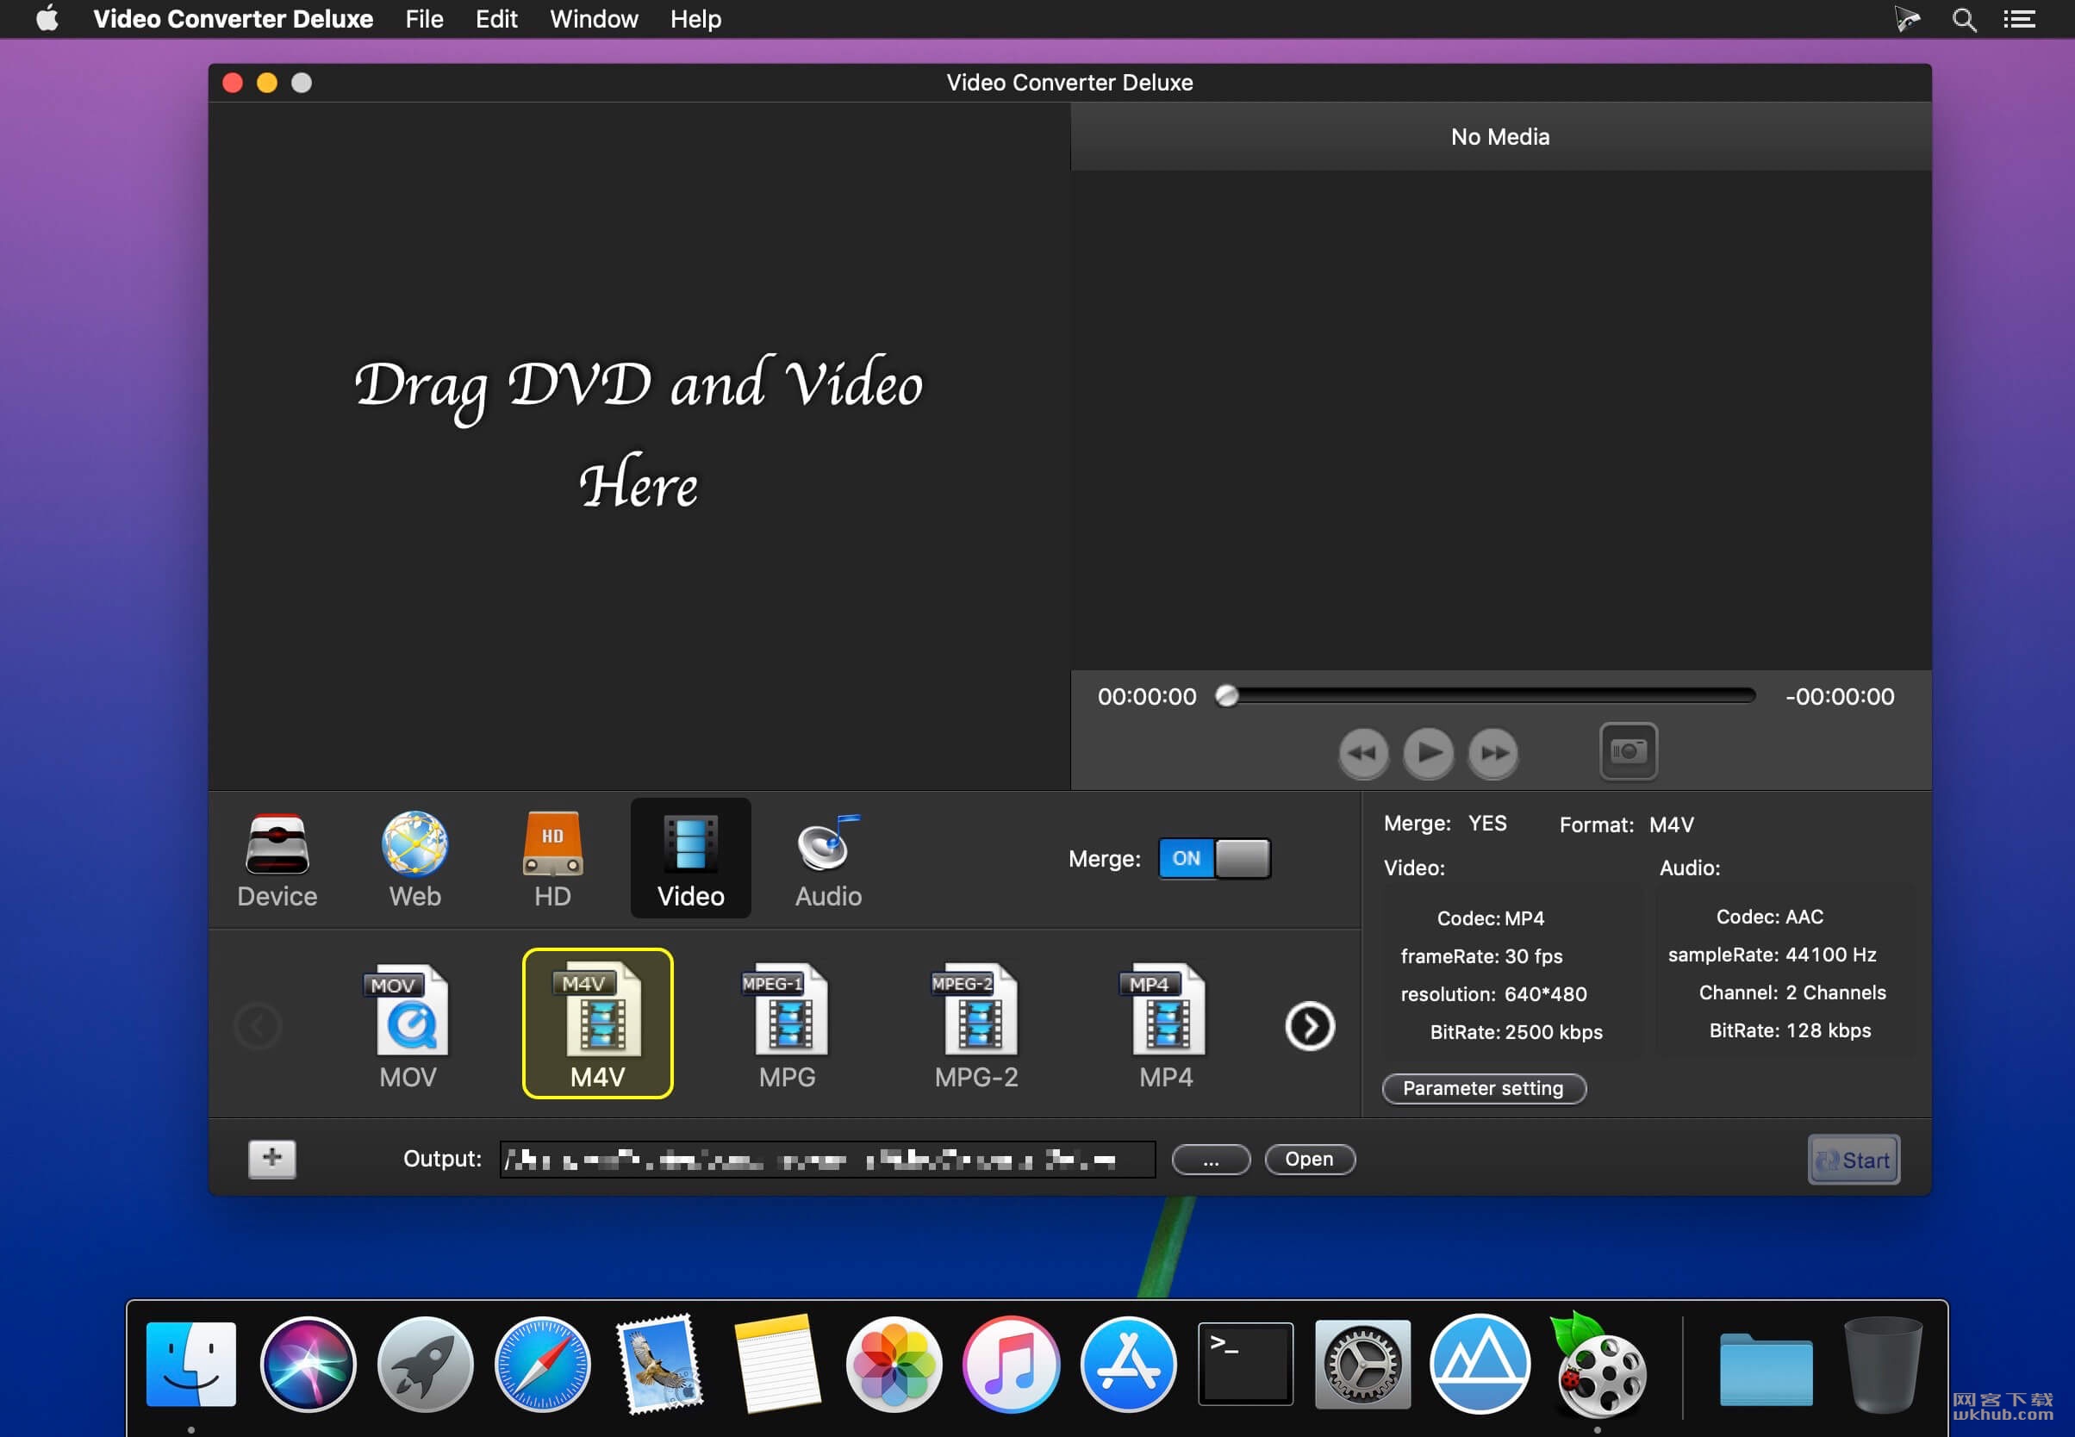Click the paper plane menu bar icon
This screenshot has height=1437, width=2075.
pyautogui.click(x=1907, y=19)
